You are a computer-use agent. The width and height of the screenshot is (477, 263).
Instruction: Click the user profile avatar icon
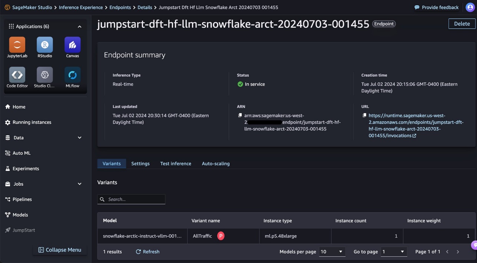coord(470,7)
